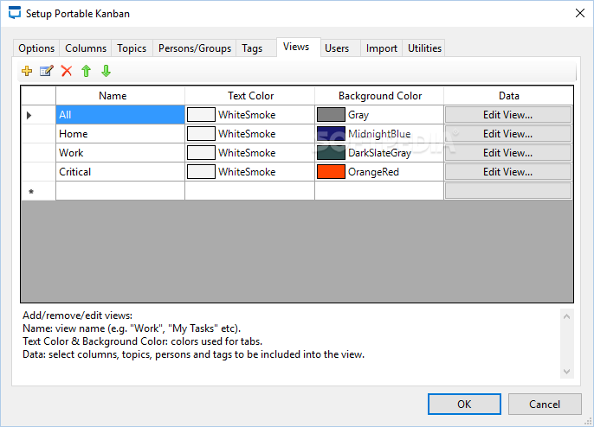Delete selected view with red X icon

67,71
